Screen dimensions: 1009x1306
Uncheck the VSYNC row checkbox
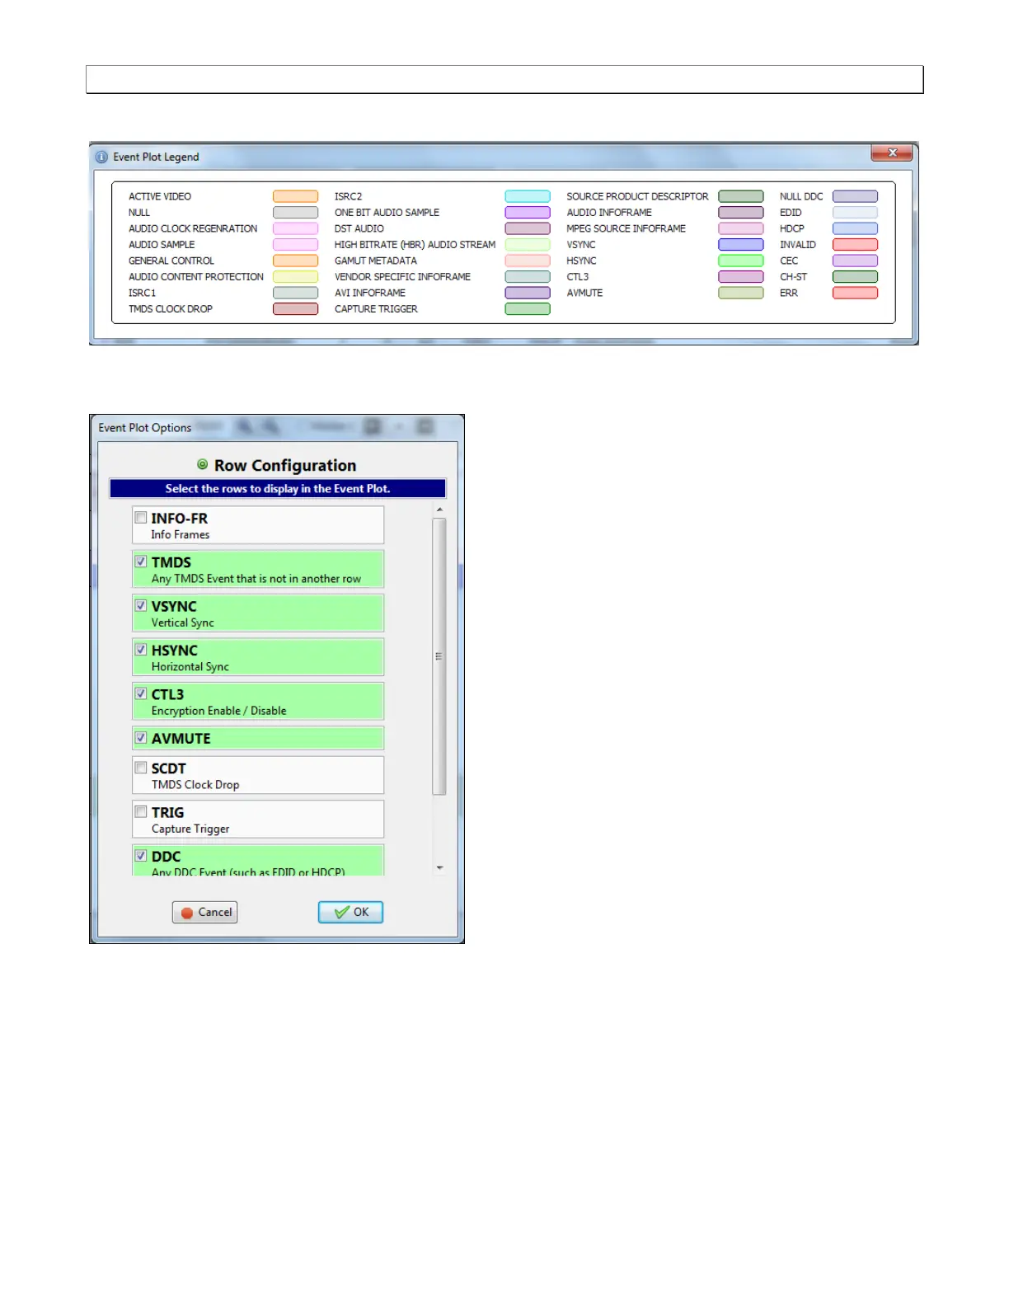[141, 605]
